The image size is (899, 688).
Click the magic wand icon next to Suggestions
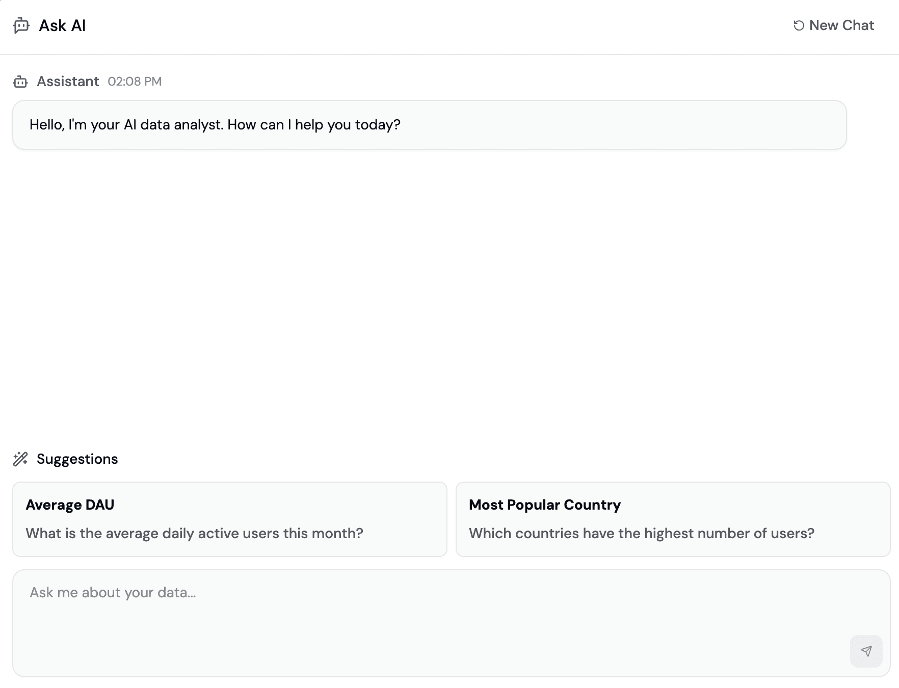click(20, 459)
